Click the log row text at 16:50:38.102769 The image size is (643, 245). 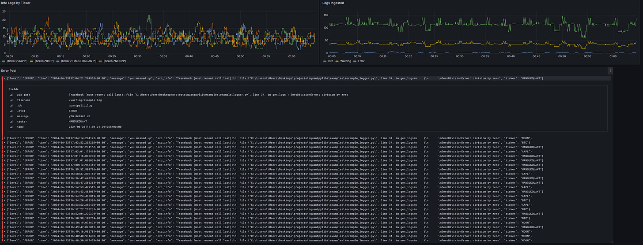click(269, 218)
